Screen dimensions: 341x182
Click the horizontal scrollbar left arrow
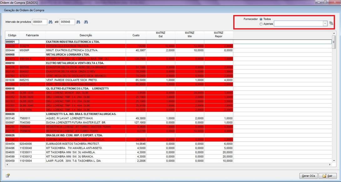point(7,164)
